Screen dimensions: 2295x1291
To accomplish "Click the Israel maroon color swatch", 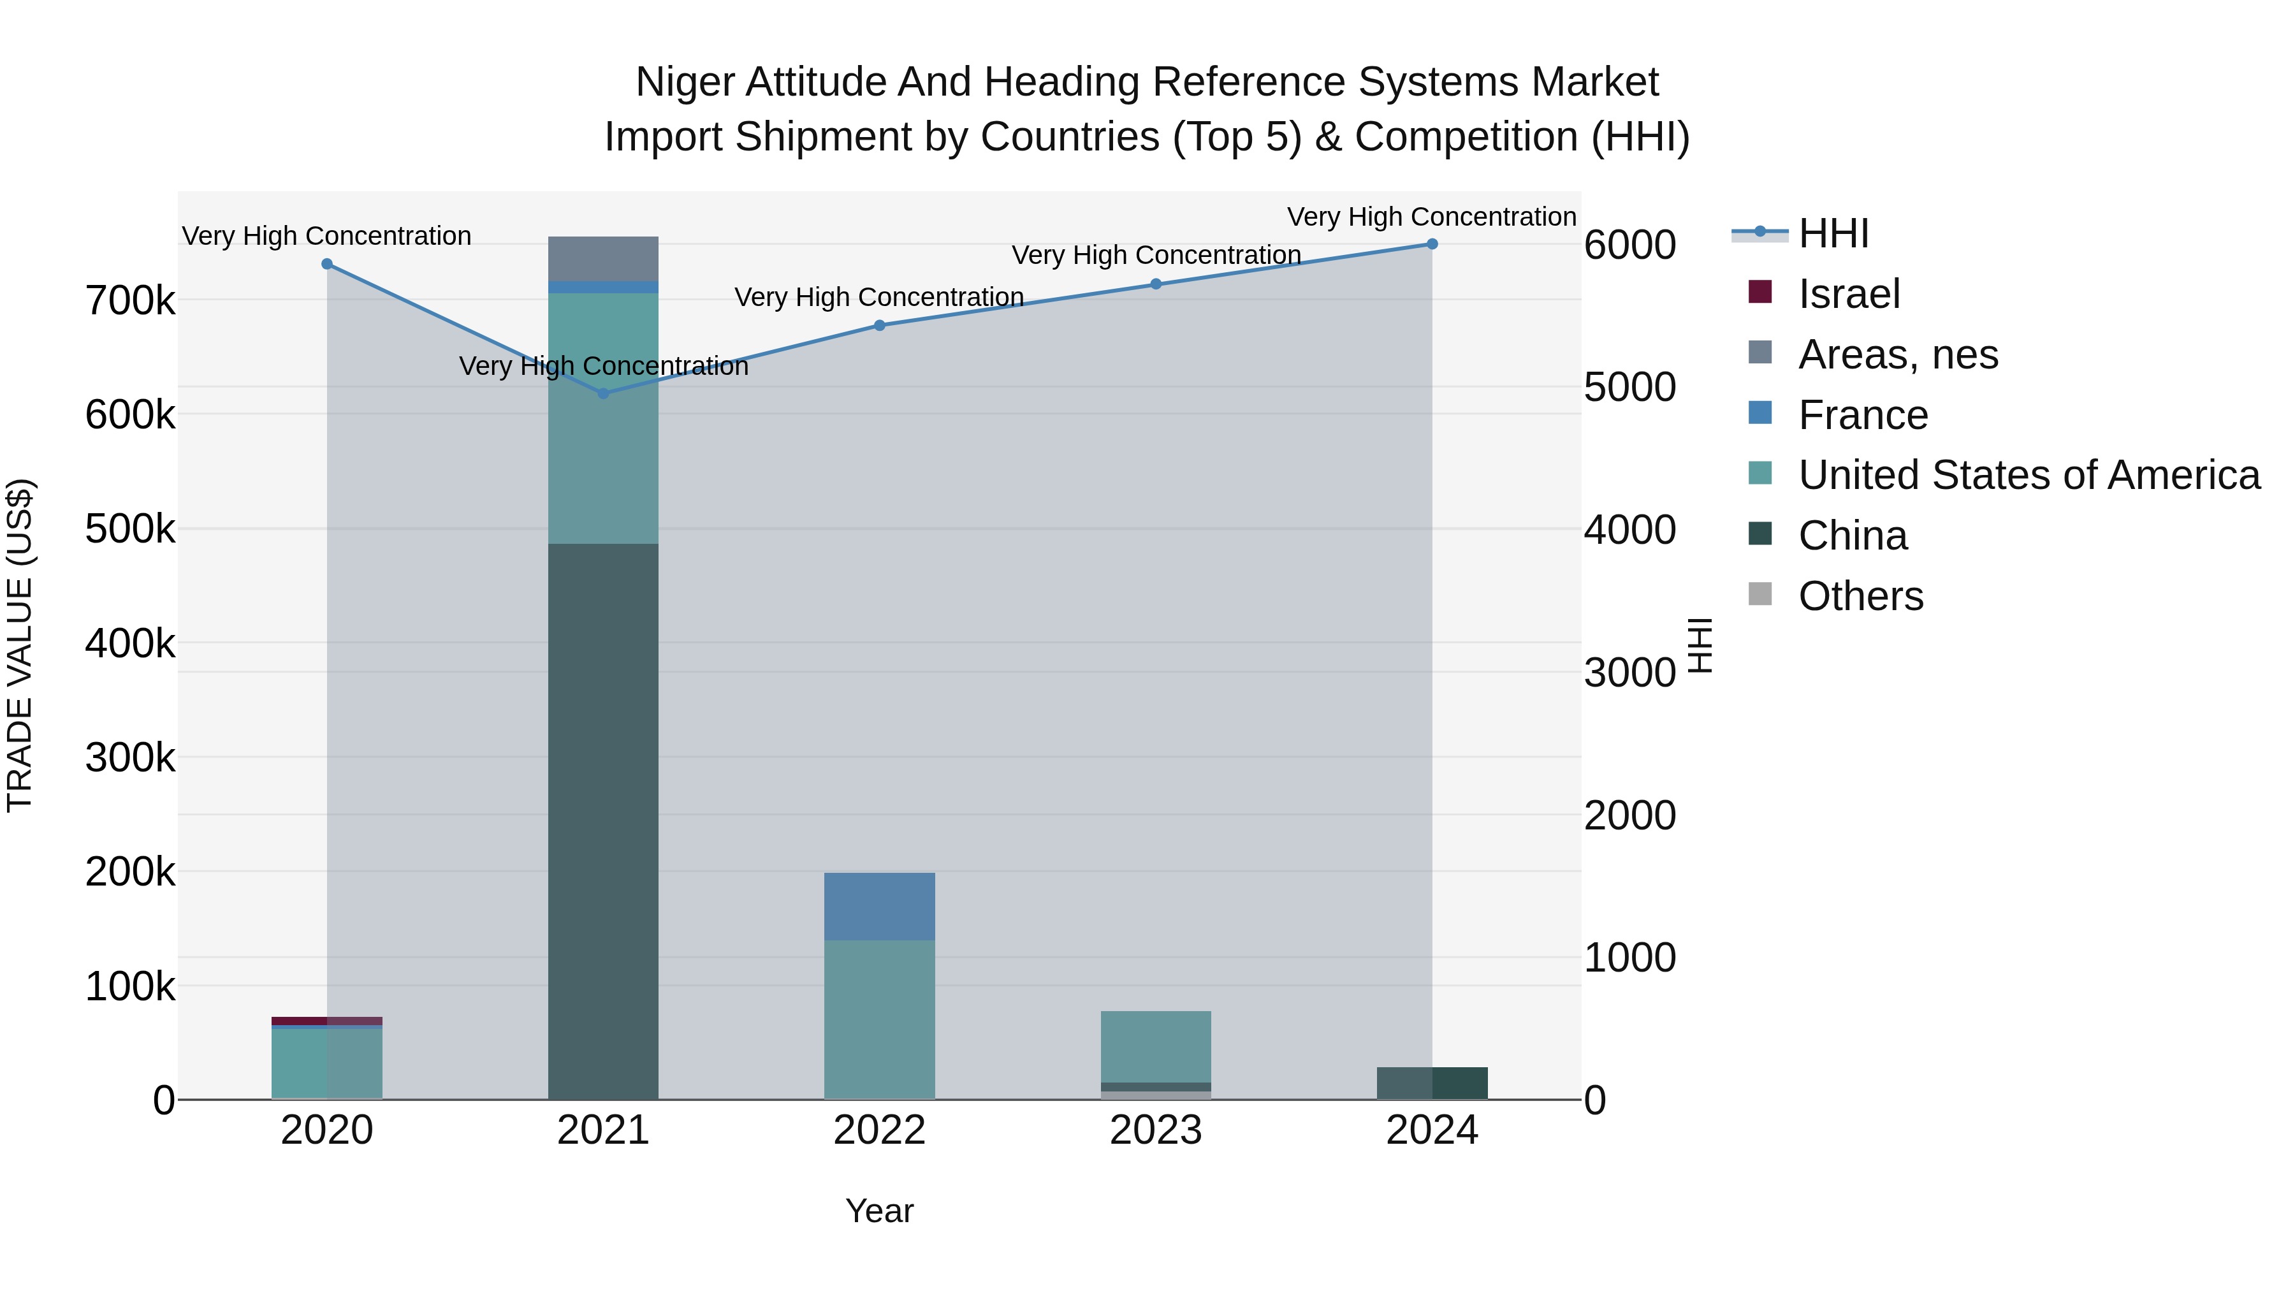I will pos(1760,291).
